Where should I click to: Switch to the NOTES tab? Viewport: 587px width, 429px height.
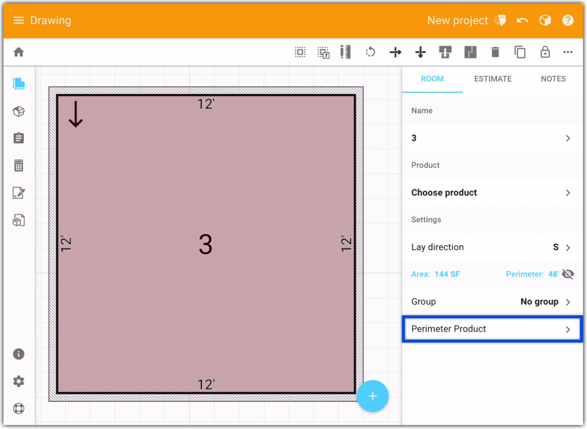553,79
